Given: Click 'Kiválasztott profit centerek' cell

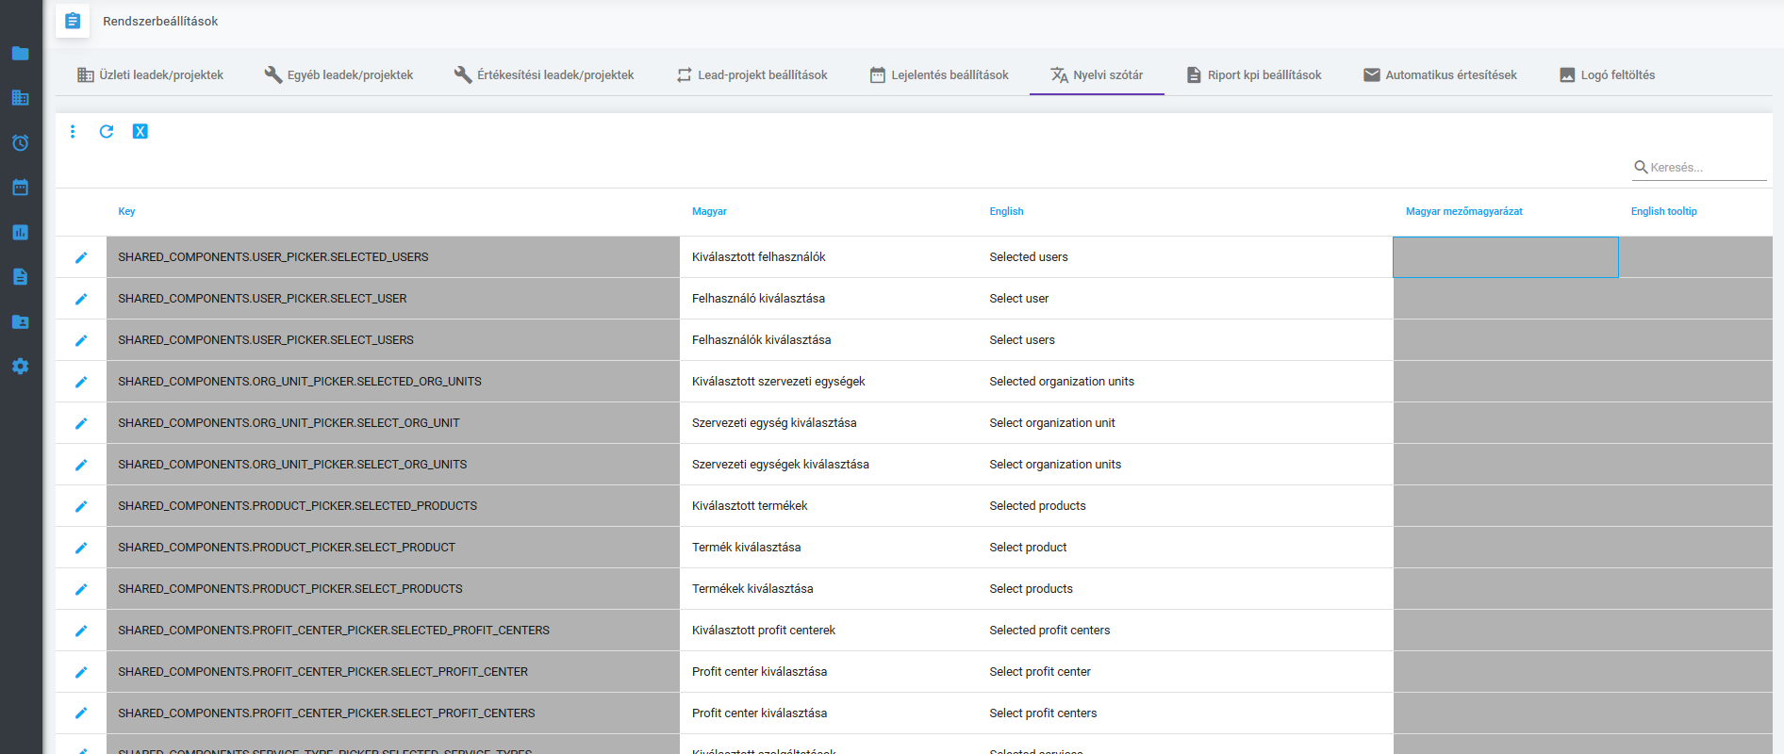Looking at the screenshot, I should [x=829, y=631].
